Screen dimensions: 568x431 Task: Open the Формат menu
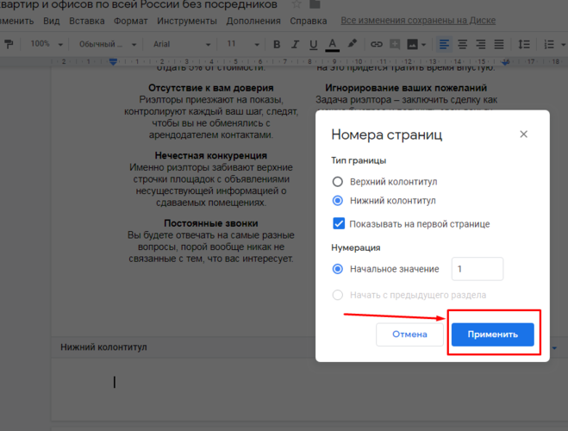click(130, 20)
